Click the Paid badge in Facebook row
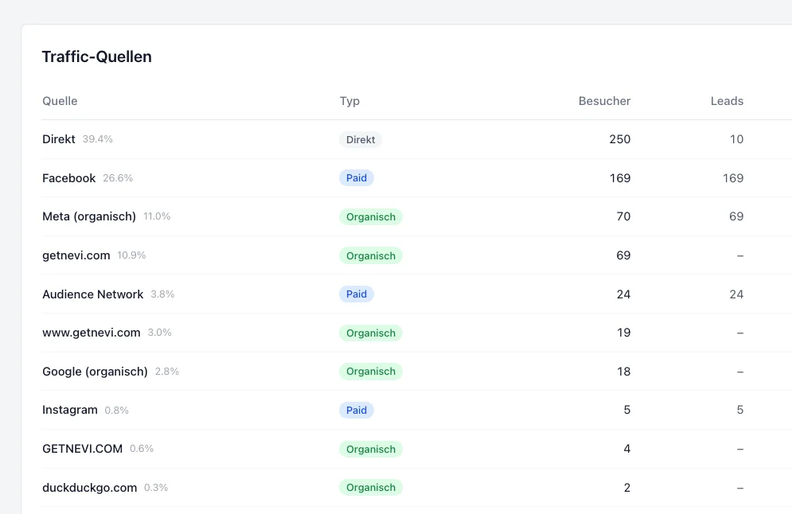Screen dimensions: 792x514 click(357, 178)
